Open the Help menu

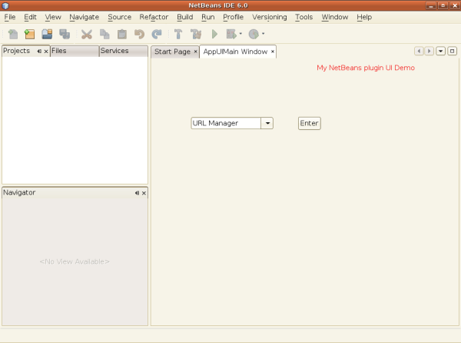coord(364,17)
